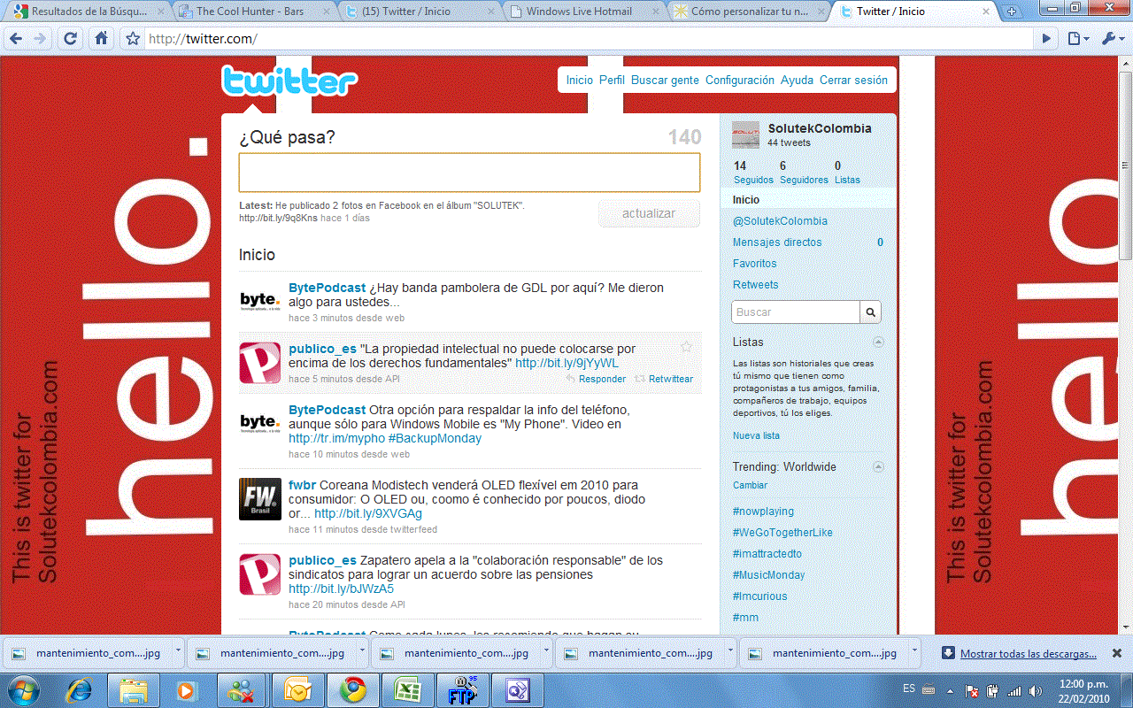Image resolution: width=1133 pixels, height=708 pixels.
Task: Open the FTP program from taskbar
Action: coord(461,689)
